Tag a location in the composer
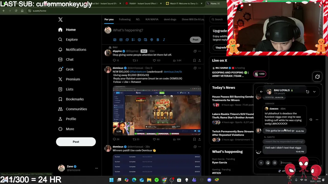Image resolution: width=328 pixels, height=184 pixels. [152, 40]
